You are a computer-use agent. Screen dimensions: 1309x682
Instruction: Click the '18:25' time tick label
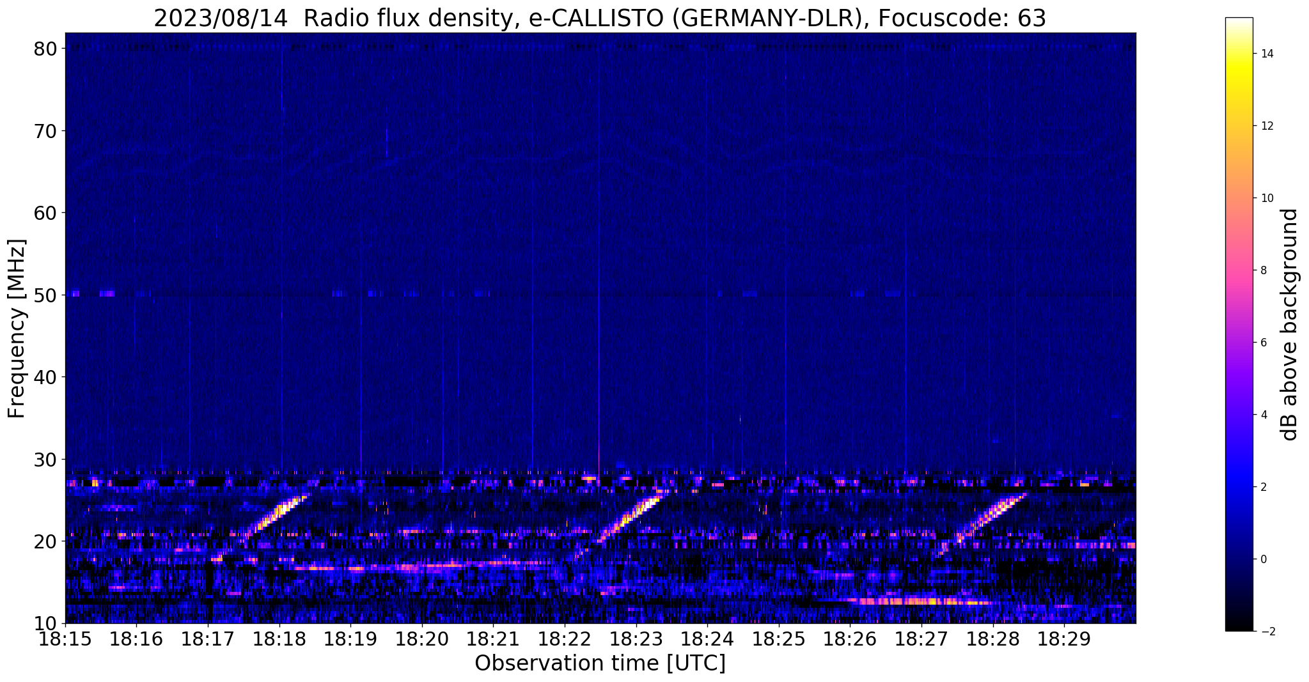pos(779,639)
